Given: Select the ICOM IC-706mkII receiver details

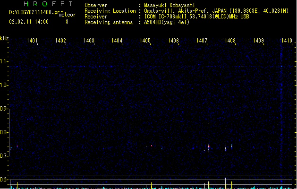Looking at the screenshot, I should pyautogui.click(x=196, y=17).
